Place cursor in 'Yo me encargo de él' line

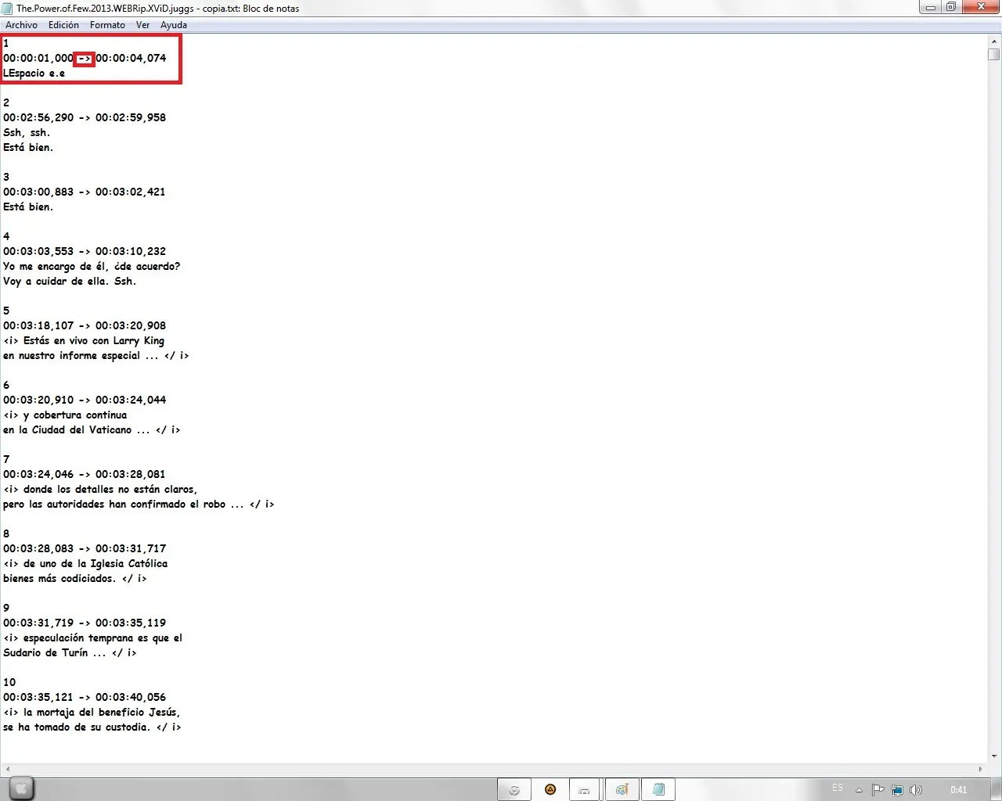(92, 267)
